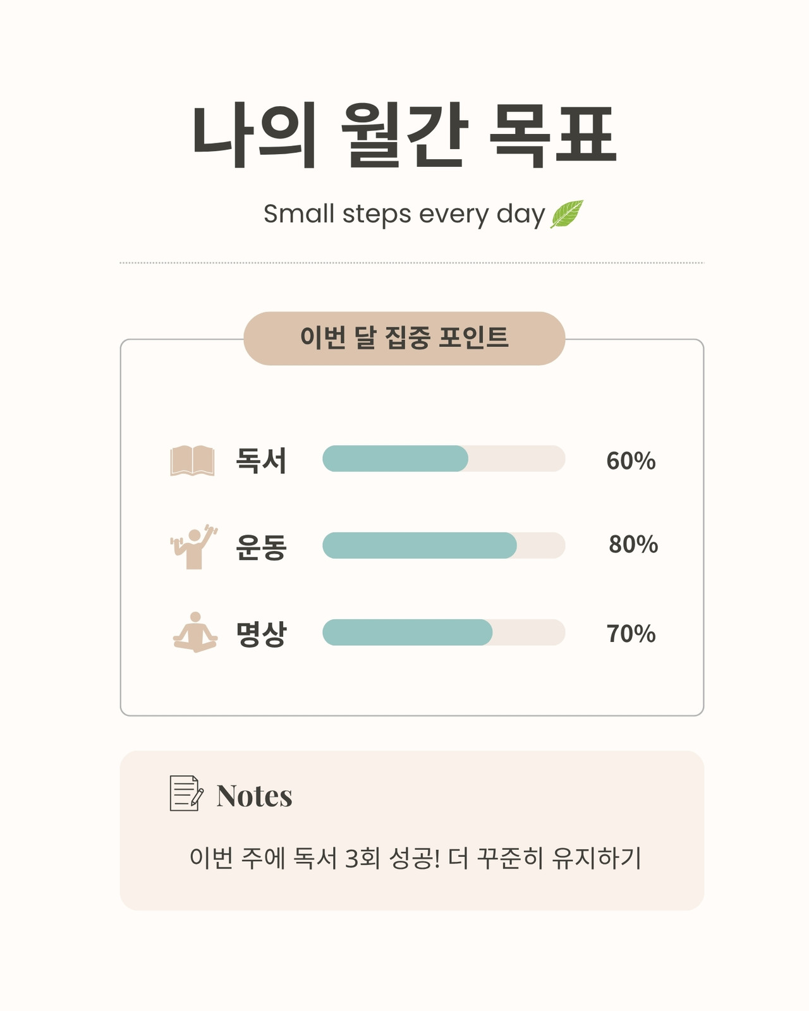Click the 운동 goal label
809x1011 pixels.
[x=261, y=547]
